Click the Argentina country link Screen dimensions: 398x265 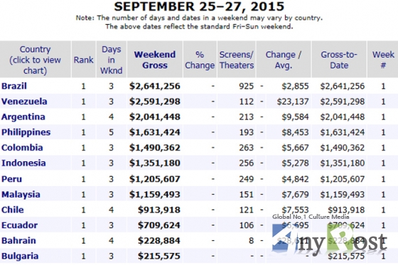23,117
